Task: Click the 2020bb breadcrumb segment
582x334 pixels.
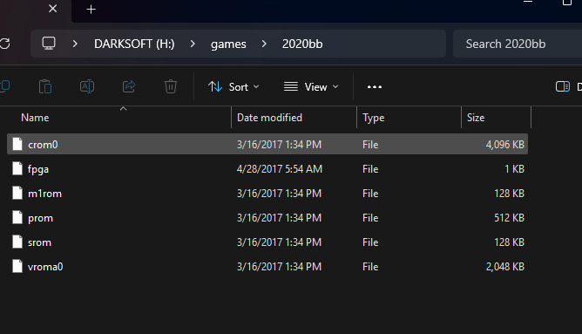Action: (x=302, y=44)
